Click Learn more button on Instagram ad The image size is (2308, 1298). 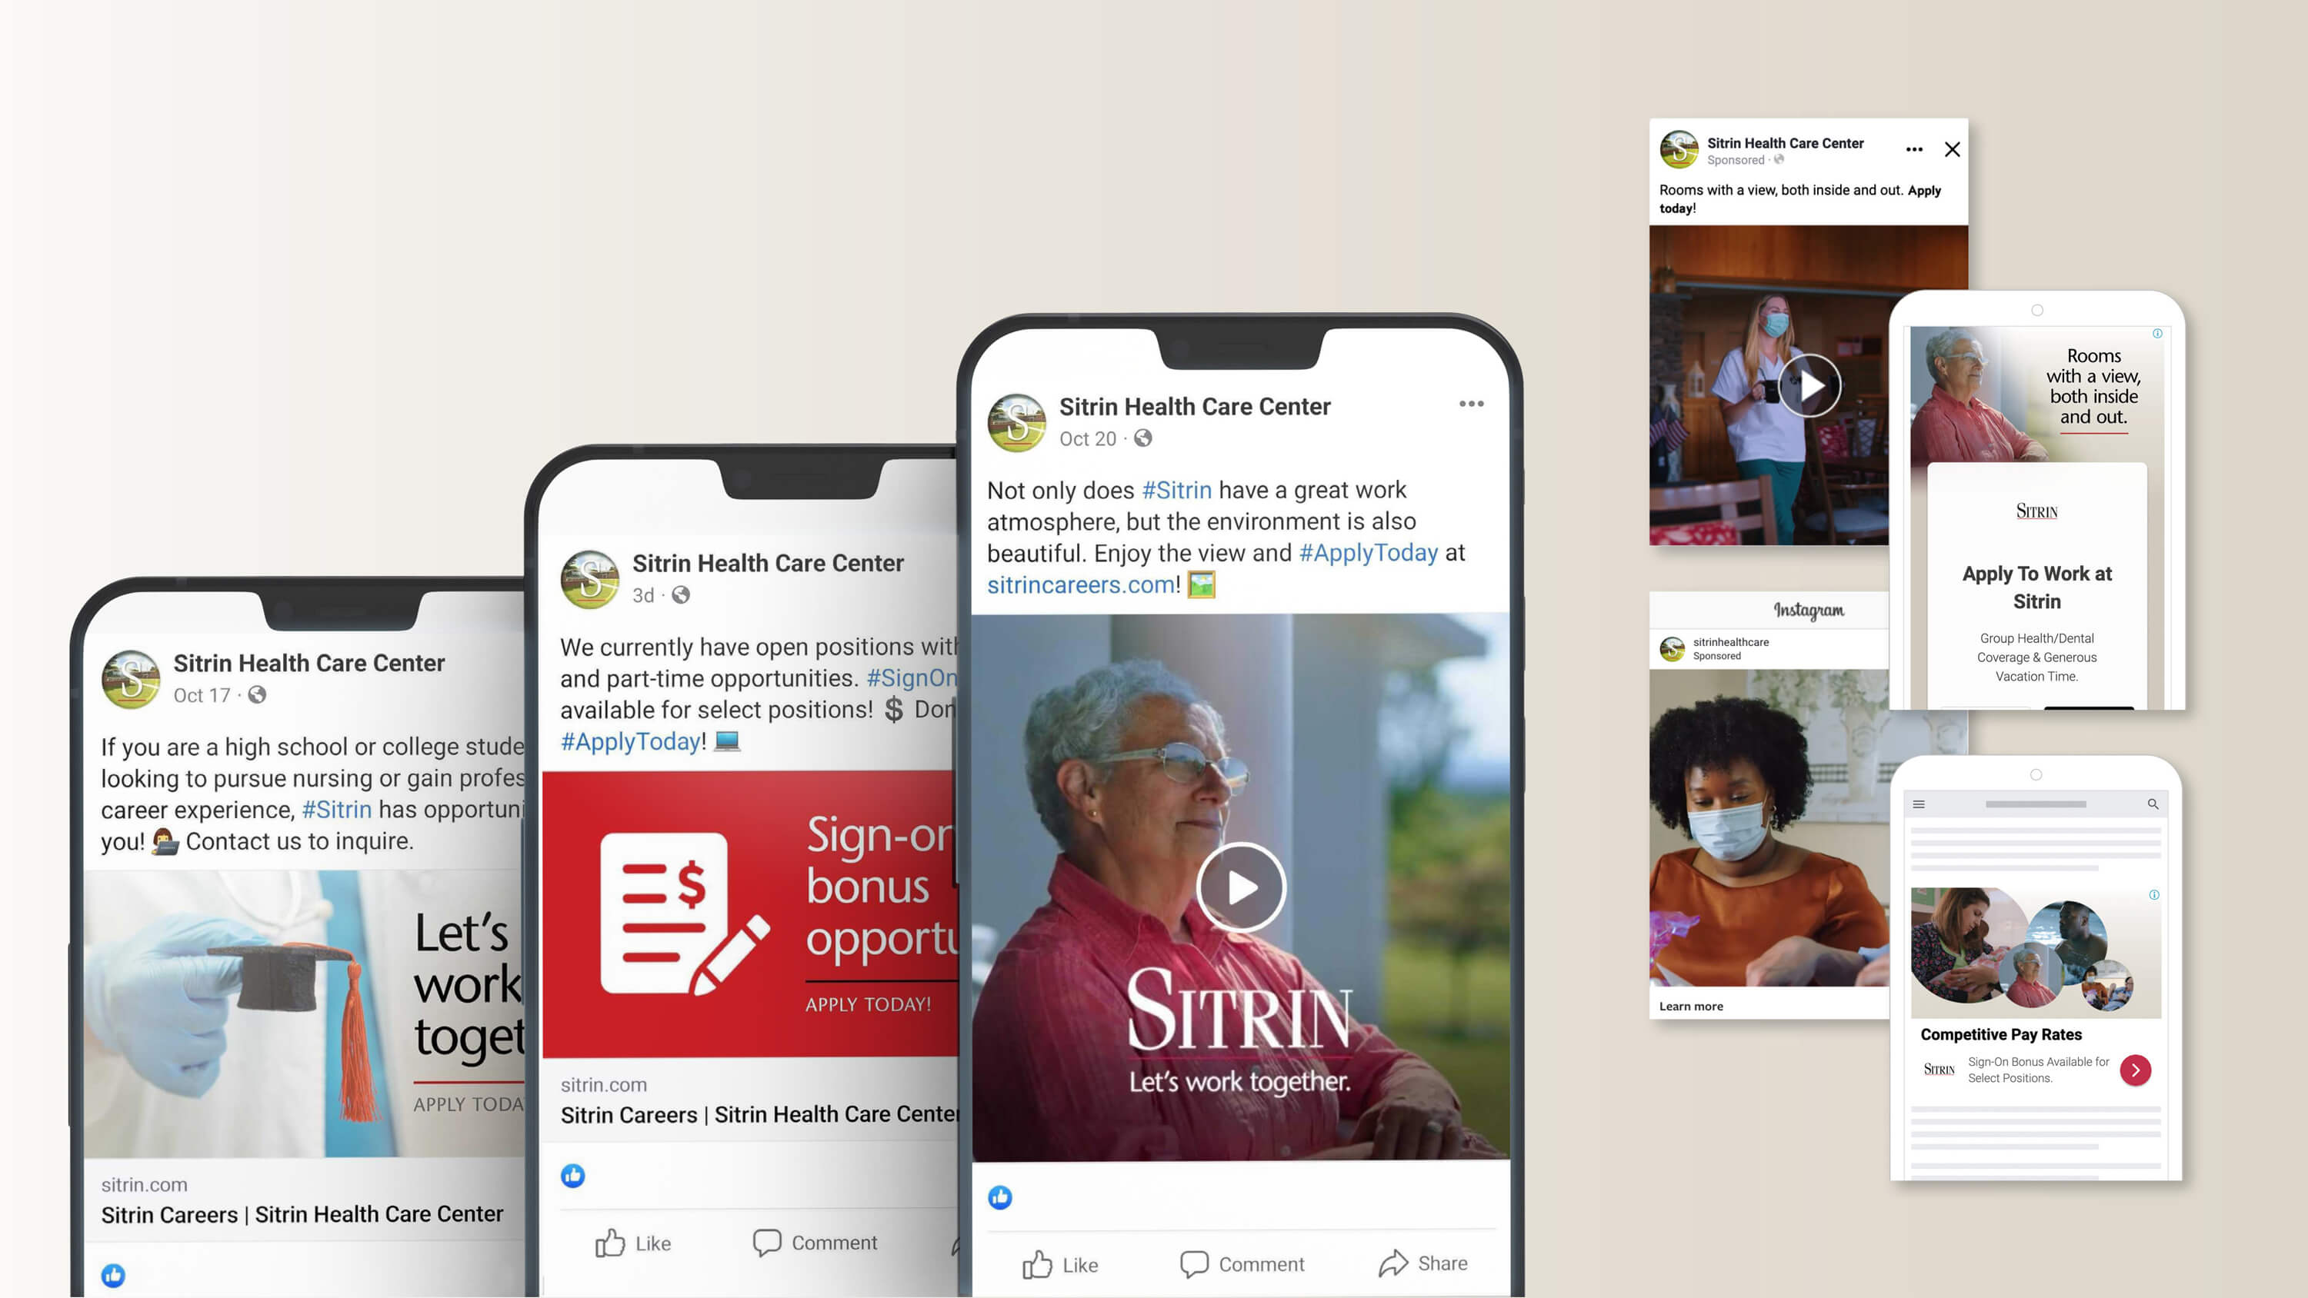[1689, 1007]
